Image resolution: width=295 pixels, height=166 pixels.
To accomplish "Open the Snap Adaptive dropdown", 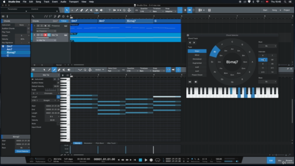I will pyautogui.click(x=171, y=12).
